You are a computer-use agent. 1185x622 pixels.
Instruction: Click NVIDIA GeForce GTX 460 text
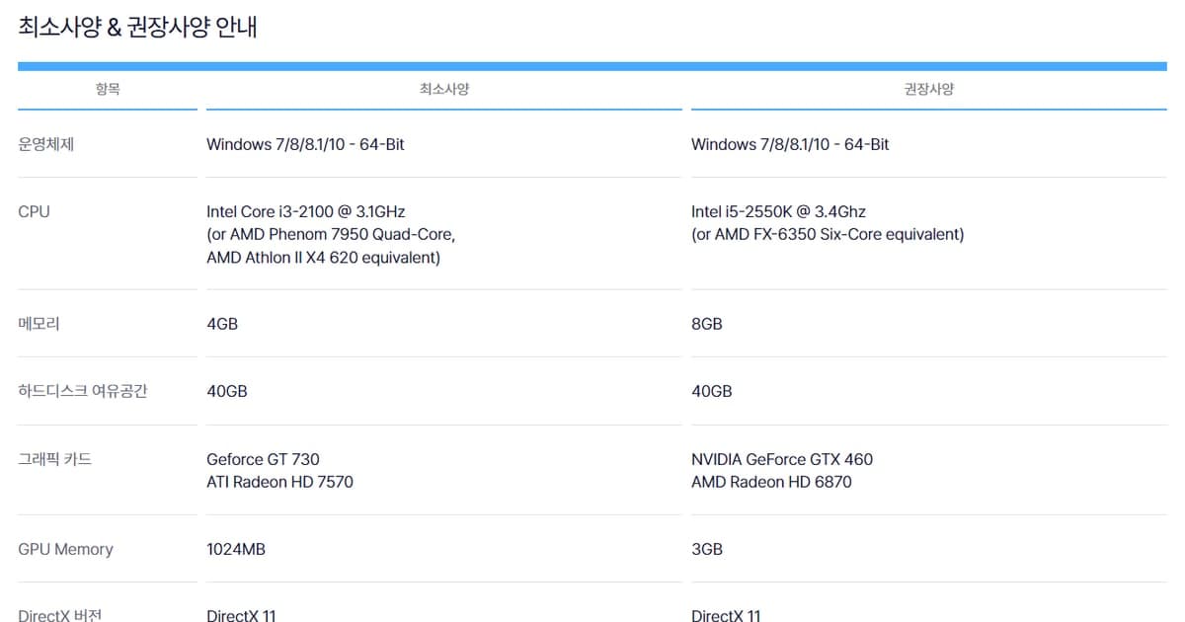782,459
